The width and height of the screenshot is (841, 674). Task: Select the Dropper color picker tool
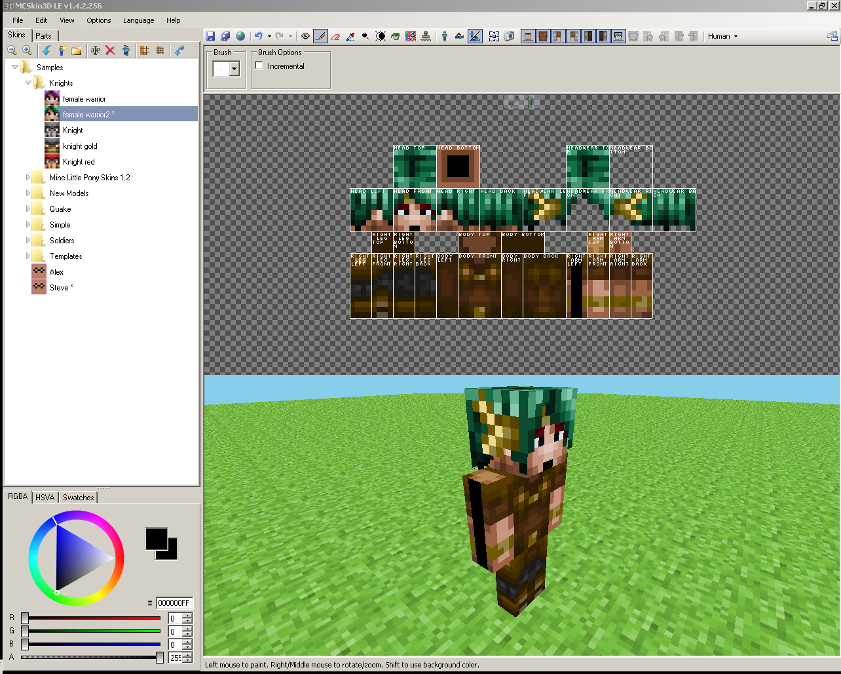coord(350,37)
